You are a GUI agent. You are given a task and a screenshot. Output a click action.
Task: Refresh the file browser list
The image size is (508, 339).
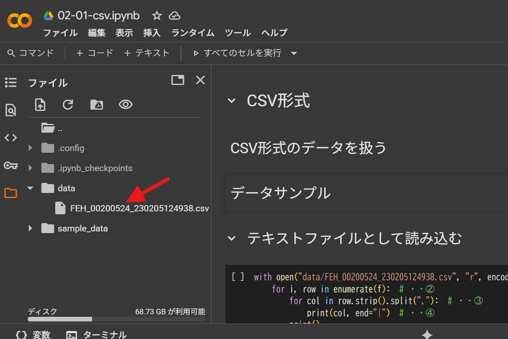(x=68, y=105)
